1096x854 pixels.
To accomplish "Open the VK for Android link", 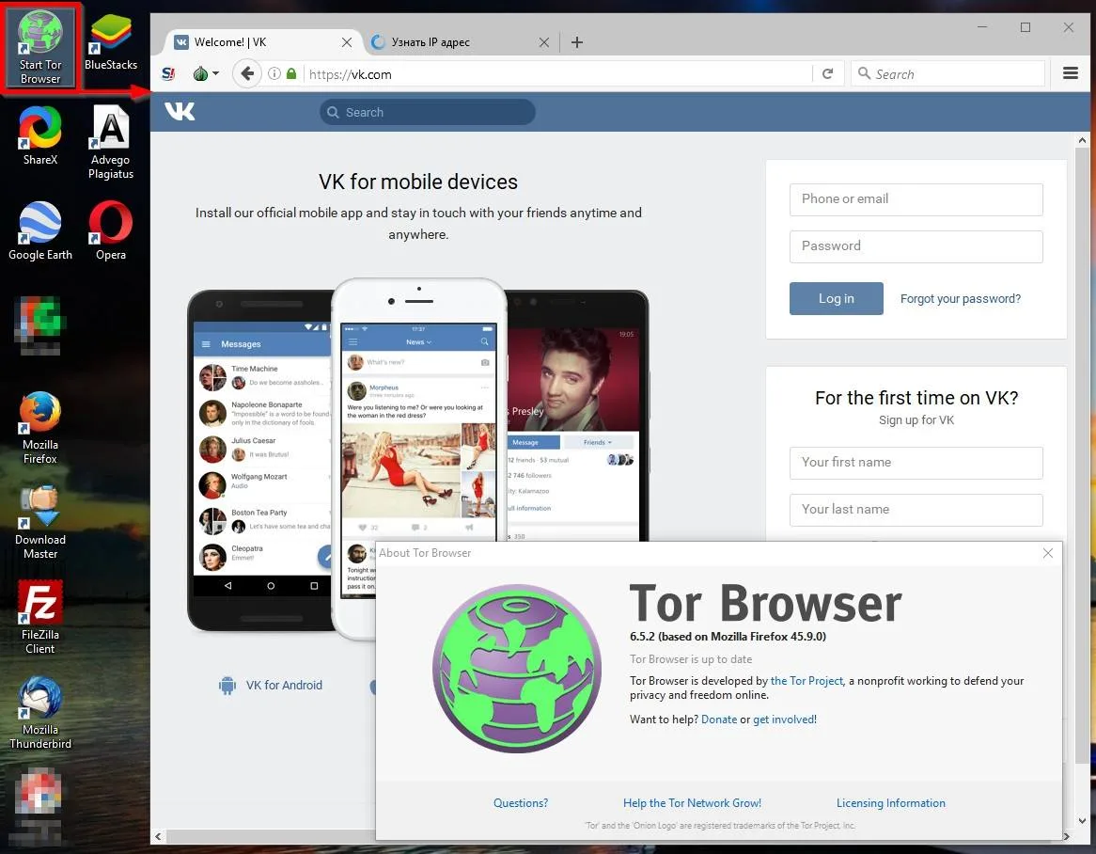I will (x=284, y=685).
